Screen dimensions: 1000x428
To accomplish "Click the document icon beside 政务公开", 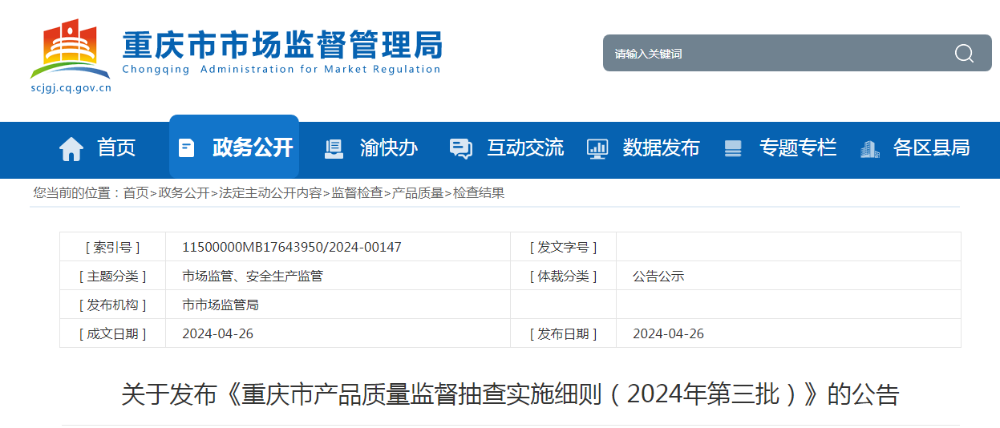I will [x=186, y=148].
